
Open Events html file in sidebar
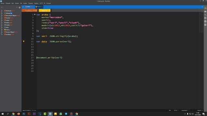9,18
